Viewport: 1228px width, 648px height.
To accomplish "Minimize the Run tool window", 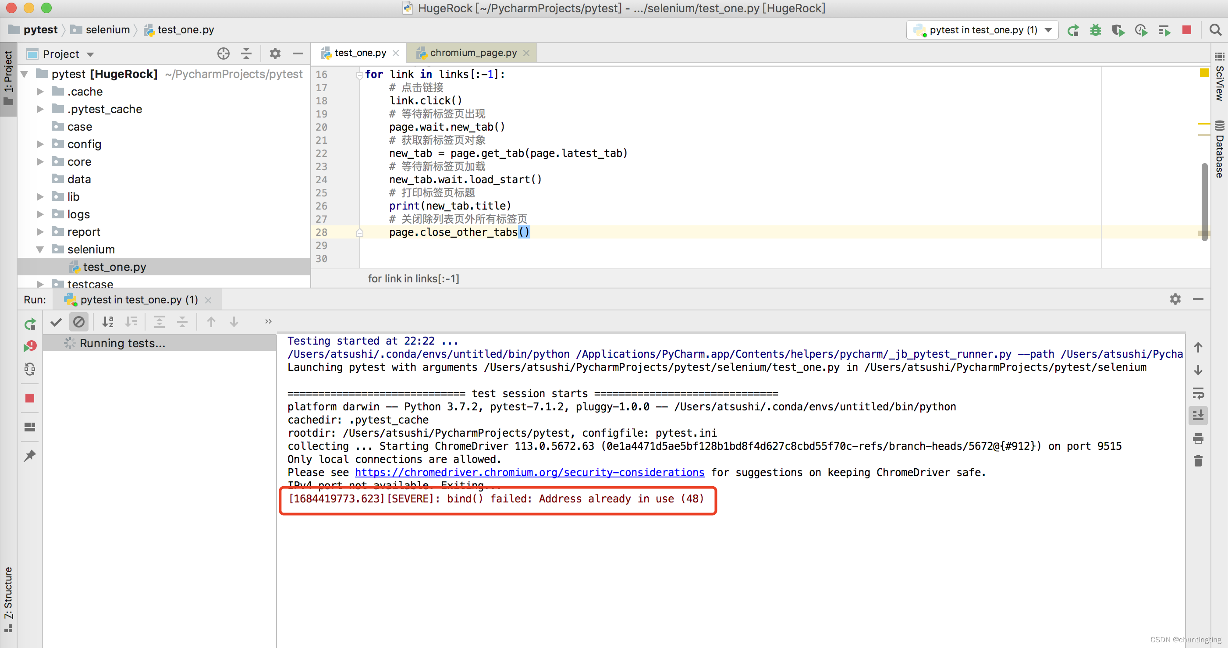I will 1198,299.
